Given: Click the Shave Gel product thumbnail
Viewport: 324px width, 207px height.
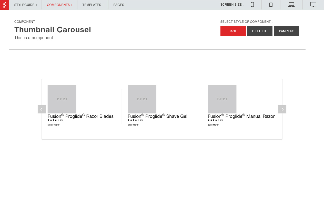Looking at the screenshot, I should point(142,99).
